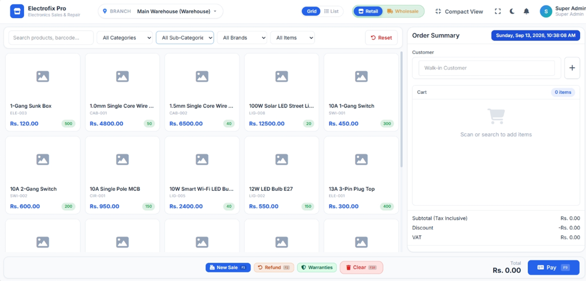Click the Compact View collapse icon
Screen dimensions: 586x281
[x=439, y=11]
